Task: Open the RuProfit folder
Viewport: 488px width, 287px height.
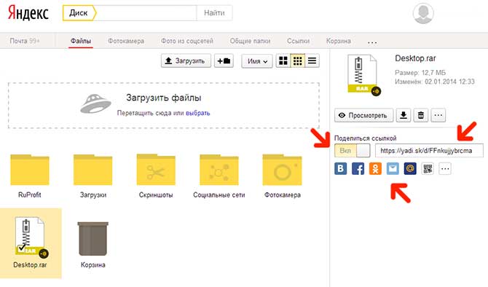Action: [x=30, y=170]
